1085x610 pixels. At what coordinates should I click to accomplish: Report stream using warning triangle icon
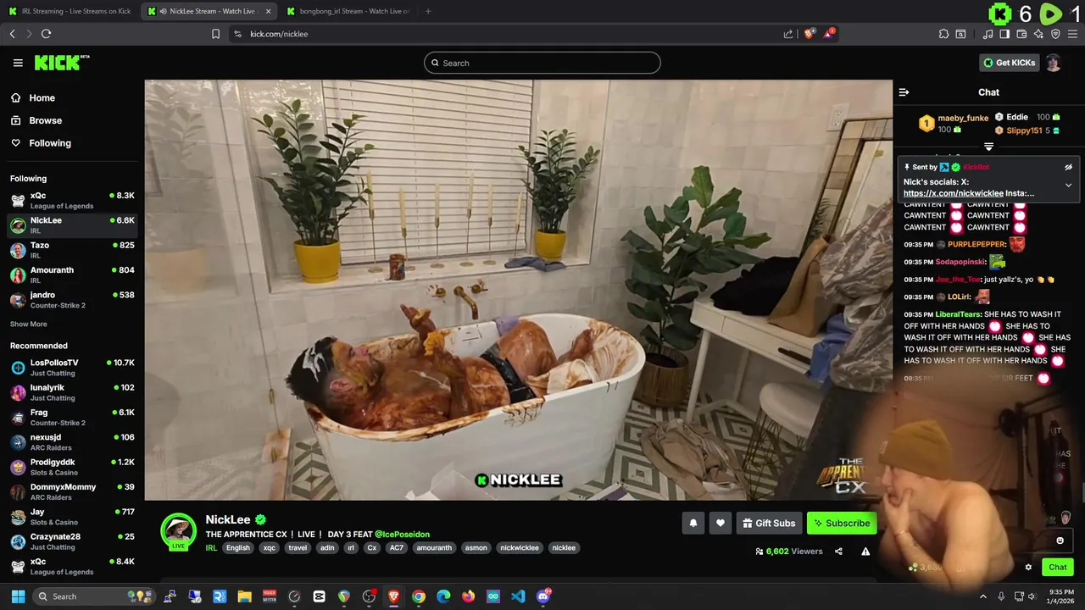click(x=865, y=552)
